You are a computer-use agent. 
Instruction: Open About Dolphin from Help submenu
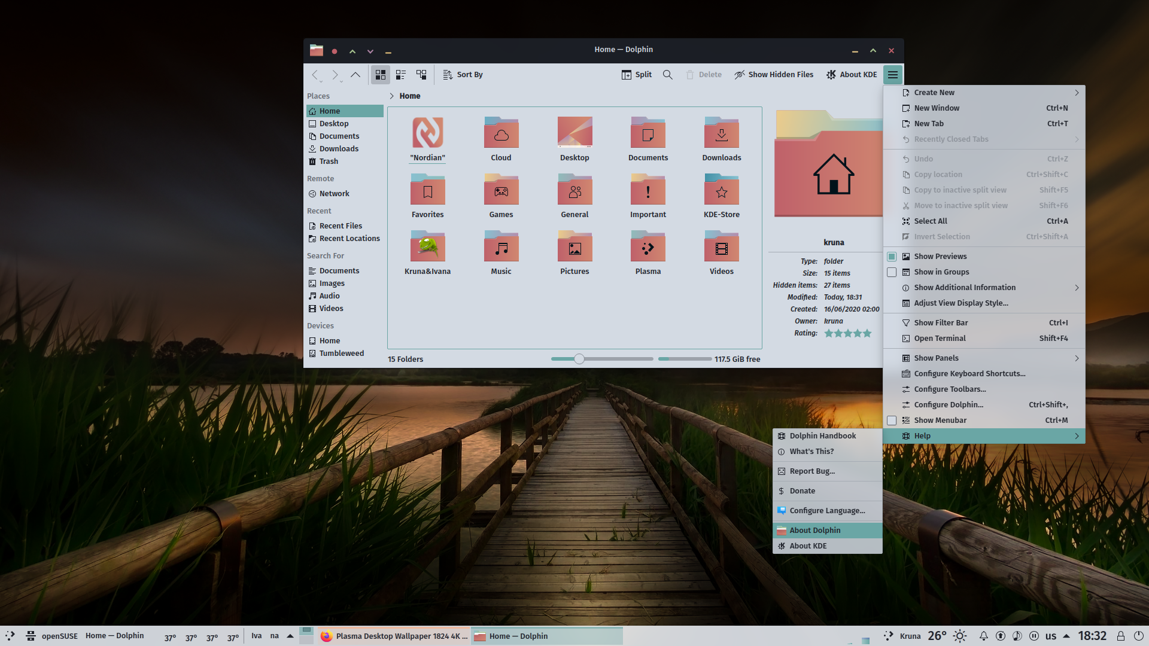(828, 531)
